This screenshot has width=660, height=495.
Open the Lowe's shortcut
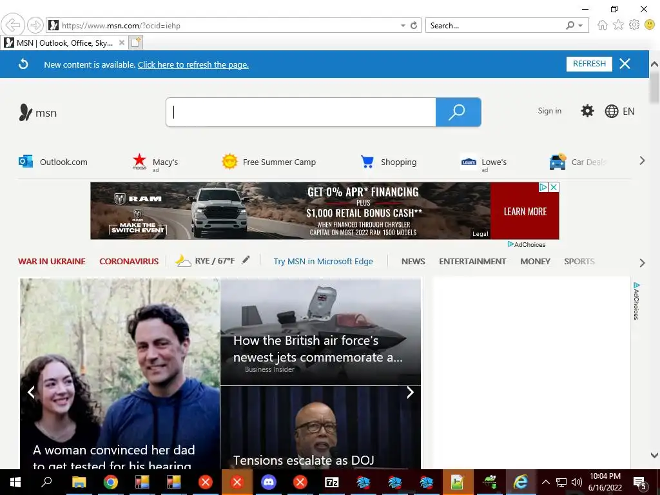click(483, 162)
